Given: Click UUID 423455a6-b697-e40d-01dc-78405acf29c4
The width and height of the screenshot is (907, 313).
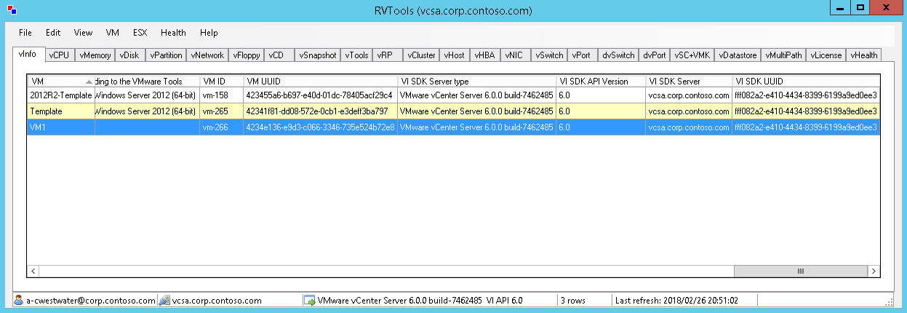Looking at the screenshot, I should point(321,95).
